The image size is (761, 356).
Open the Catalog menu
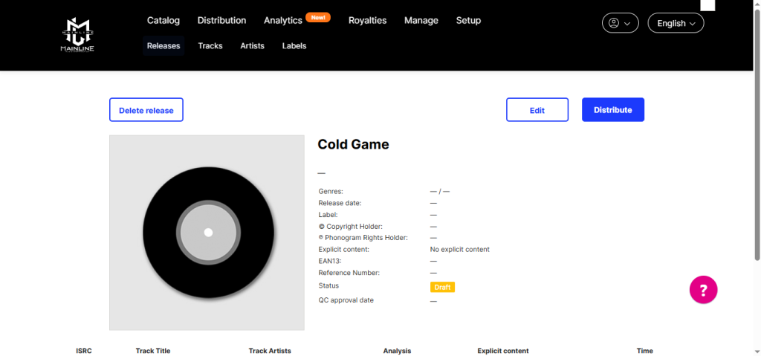163,20
